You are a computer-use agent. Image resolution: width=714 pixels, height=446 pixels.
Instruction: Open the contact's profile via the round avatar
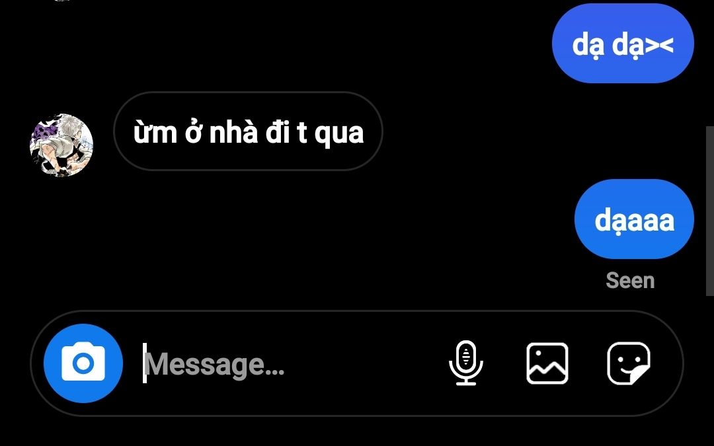pos(61,145)
